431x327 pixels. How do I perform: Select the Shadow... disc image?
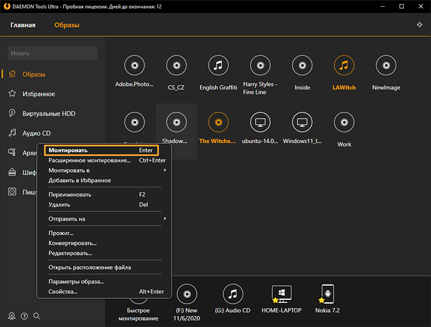pyautogui.click(x=176, y=122)
